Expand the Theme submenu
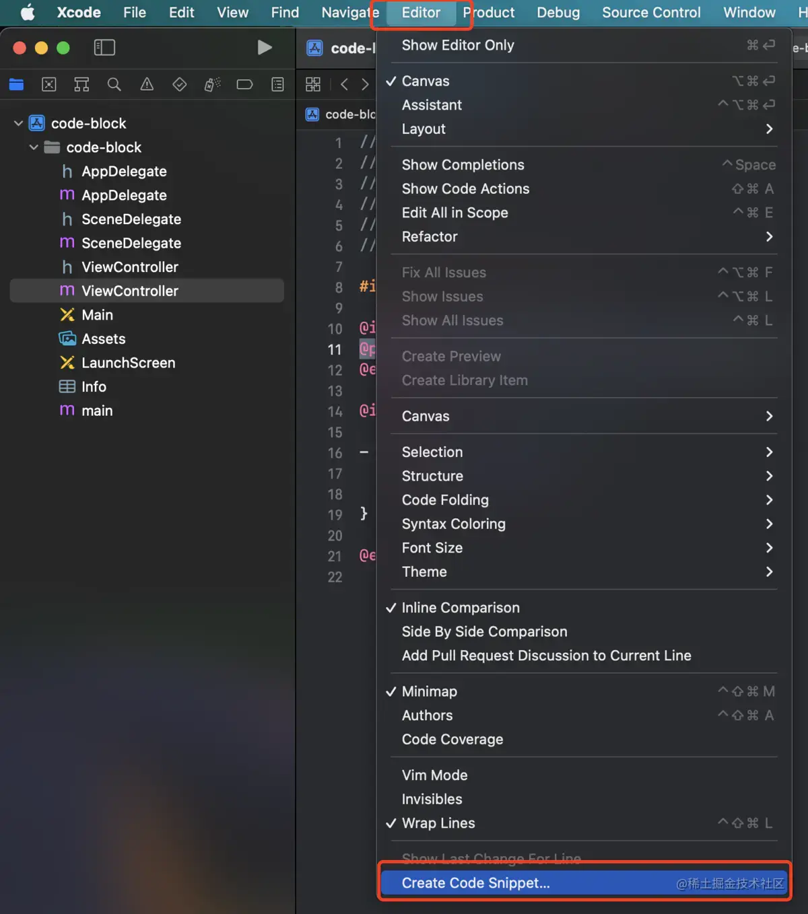The height and width of the screenshot is (914, 808). [584, 572]
